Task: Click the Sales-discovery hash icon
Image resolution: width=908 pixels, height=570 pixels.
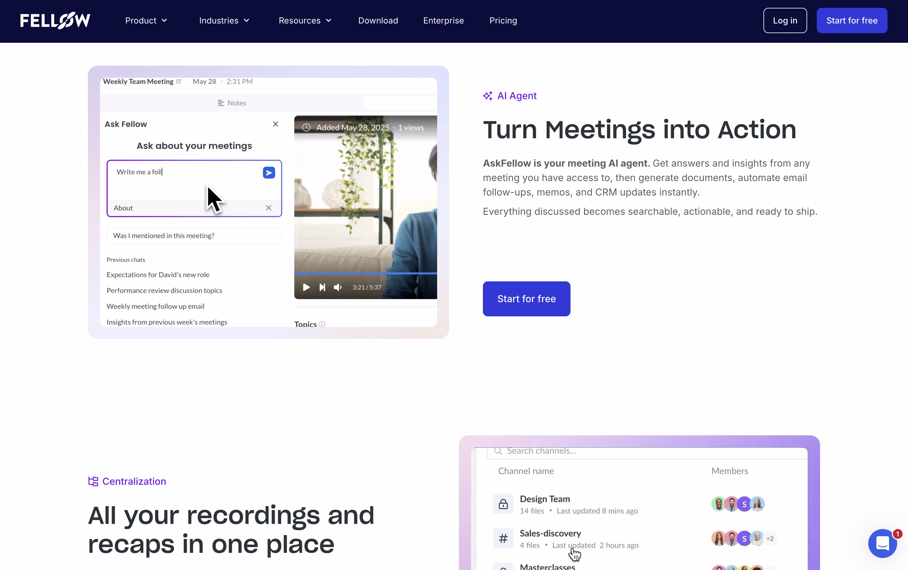Action: click(503, 538)
